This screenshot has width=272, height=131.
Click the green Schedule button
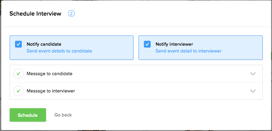(28, 115)
